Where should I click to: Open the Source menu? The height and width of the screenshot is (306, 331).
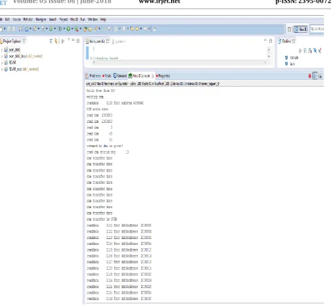point(16,20)
